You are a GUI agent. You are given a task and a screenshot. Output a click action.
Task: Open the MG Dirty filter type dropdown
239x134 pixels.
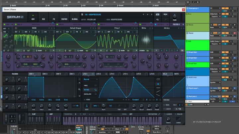pyautogui.click(x=179, y=28)
